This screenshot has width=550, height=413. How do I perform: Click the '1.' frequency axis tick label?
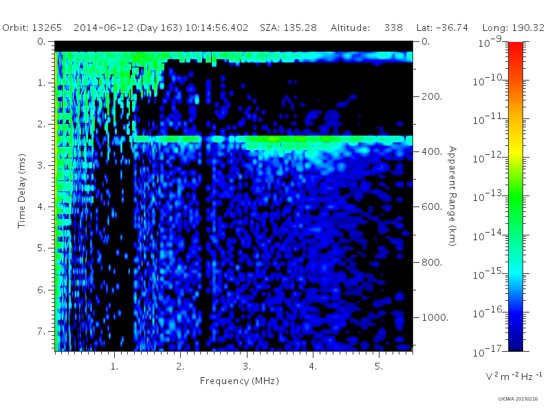pos(114,367)
